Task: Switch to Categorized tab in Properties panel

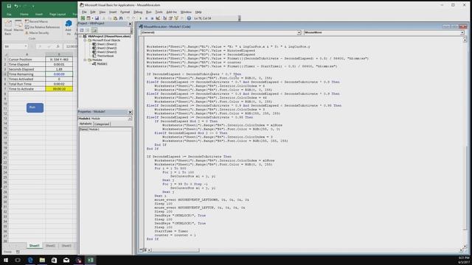Action: point(102,124)
